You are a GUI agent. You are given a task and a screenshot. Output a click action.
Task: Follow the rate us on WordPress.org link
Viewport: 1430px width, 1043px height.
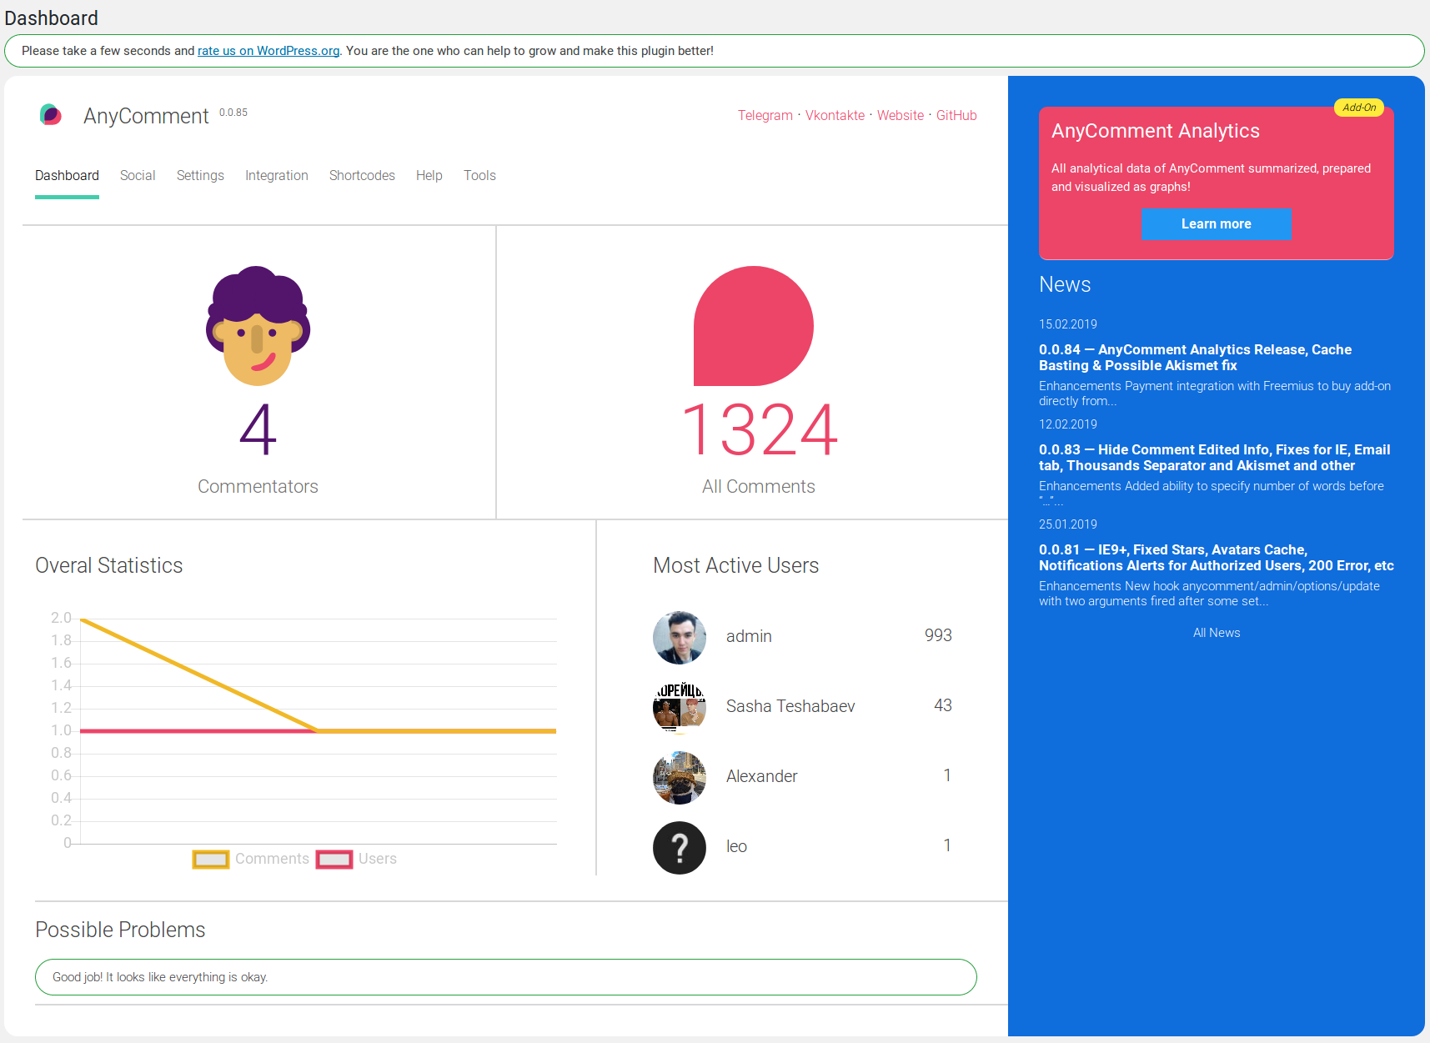point(268,51)
